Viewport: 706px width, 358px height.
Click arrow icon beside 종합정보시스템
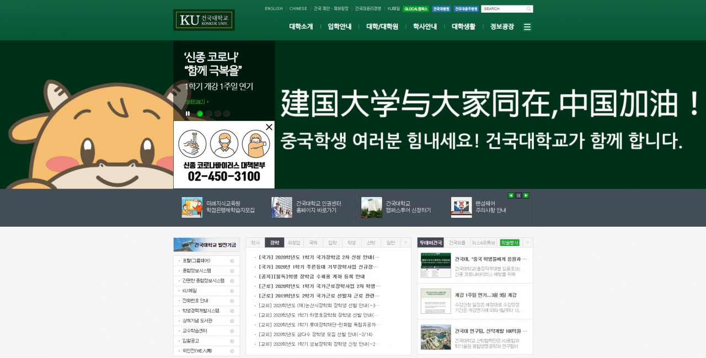pos(232,271)
